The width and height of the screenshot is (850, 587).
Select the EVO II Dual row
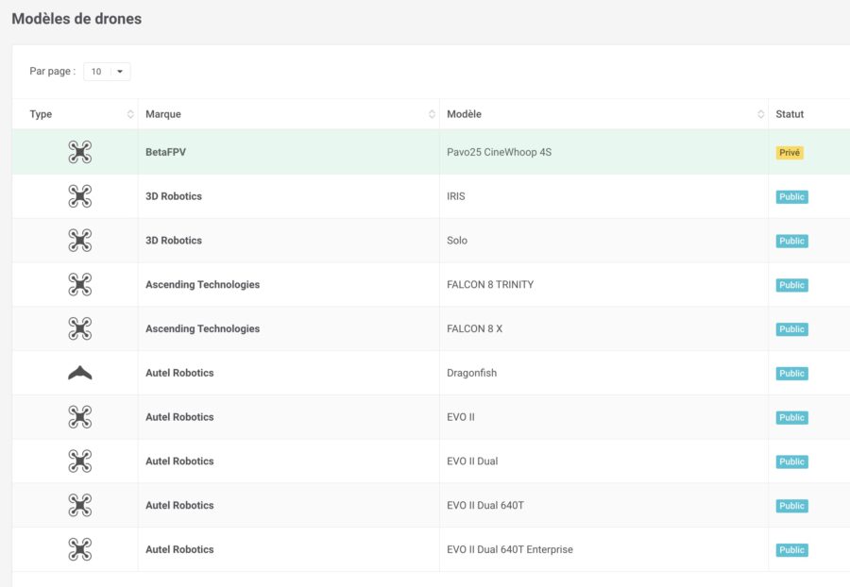431,461
